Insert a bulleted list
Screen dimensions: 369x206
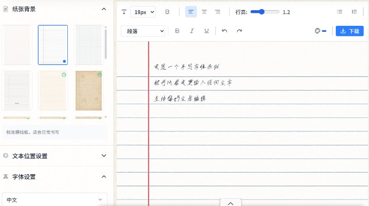pyautogui.click(x=340, y=12)
